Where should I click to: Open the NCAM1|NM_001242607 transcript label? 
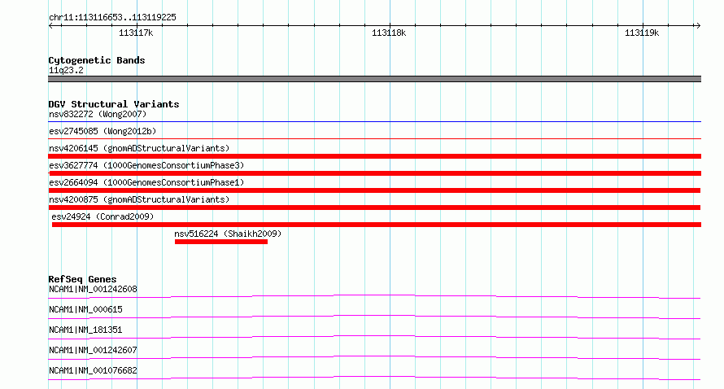(x=93, y=350)
